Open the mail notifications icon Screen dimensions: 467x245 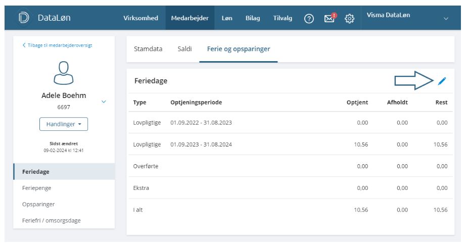(330, 19)
